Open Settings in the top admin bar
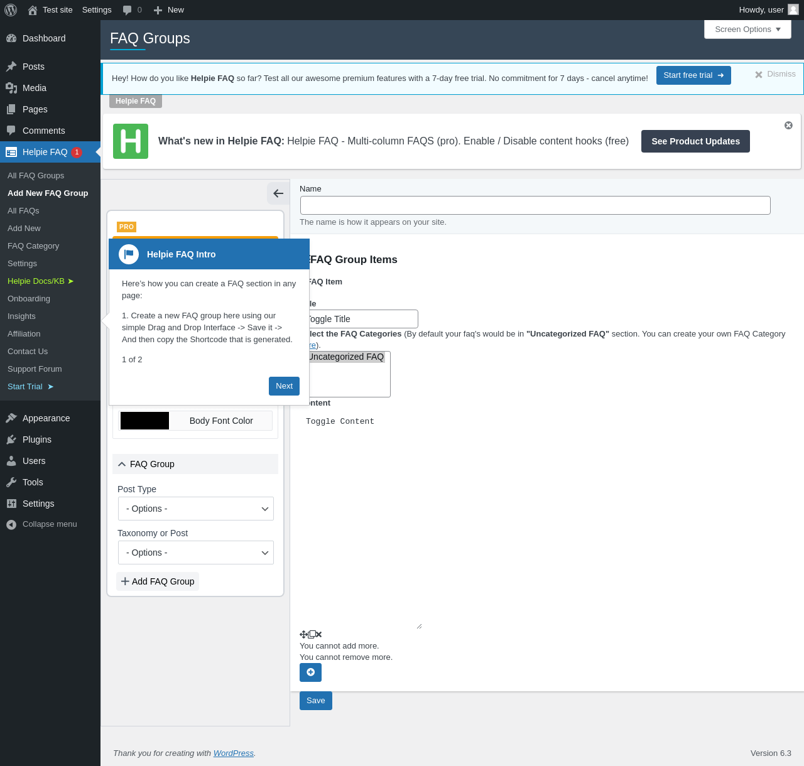Screen dimensions: 804x766 (97, 10)
